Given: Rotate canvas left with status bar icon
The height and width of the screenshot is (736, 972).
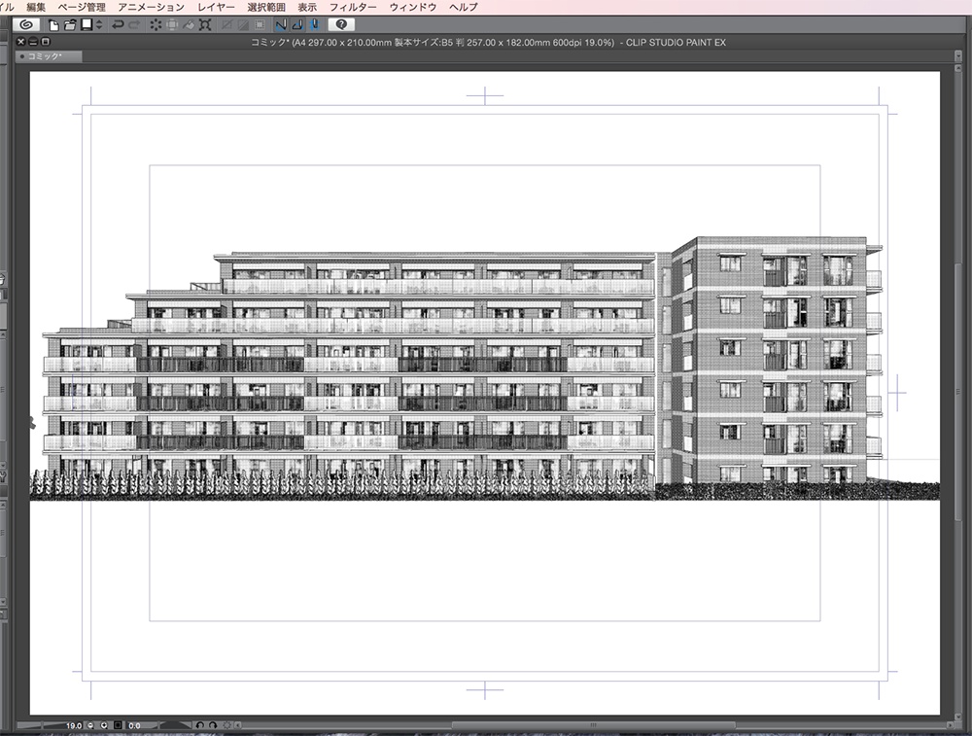Looking at the screenshot, I should click(199, 725).
